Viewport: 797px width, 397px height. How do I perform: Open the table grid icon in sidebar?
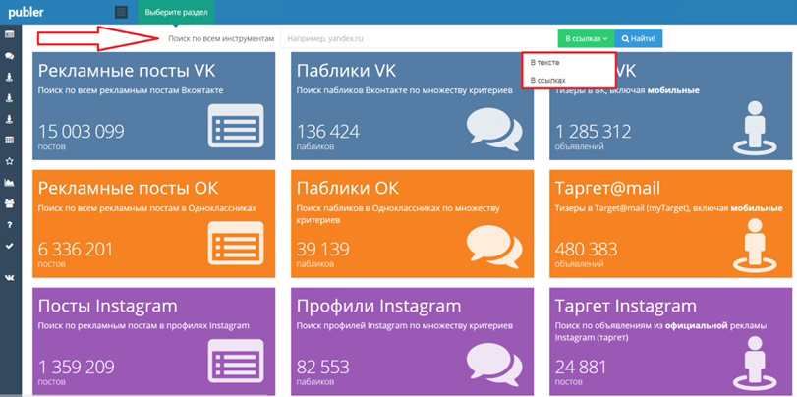pos(9,140)
